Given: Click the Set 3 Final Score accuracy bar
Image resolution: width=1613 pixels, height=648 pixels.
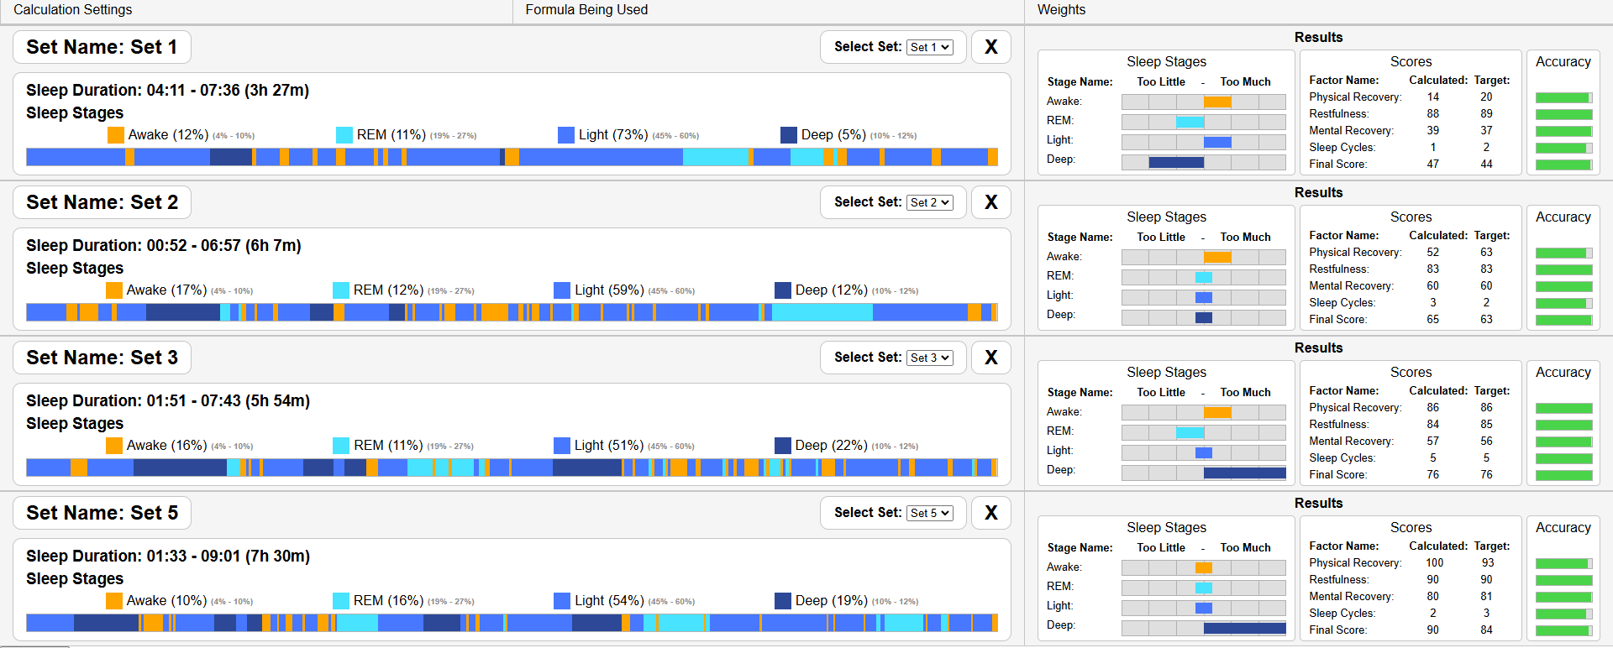Looking at the screenshot, I should click(x=1563, y=475).
